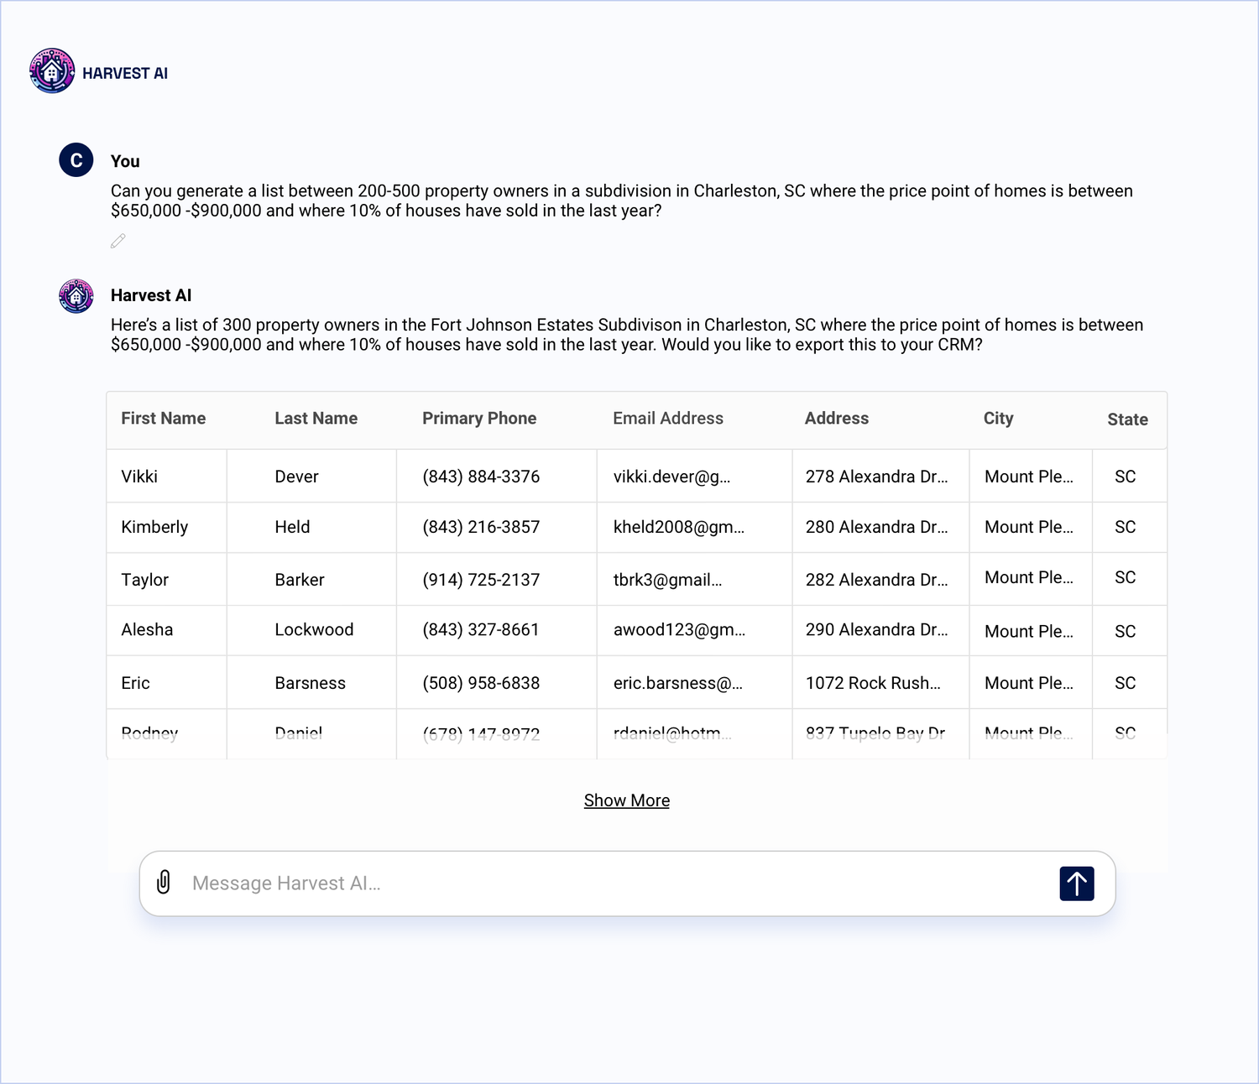Screen dimensions: 1259x1084
Task: Click the last name cell Held
Action: coord(292,527)
